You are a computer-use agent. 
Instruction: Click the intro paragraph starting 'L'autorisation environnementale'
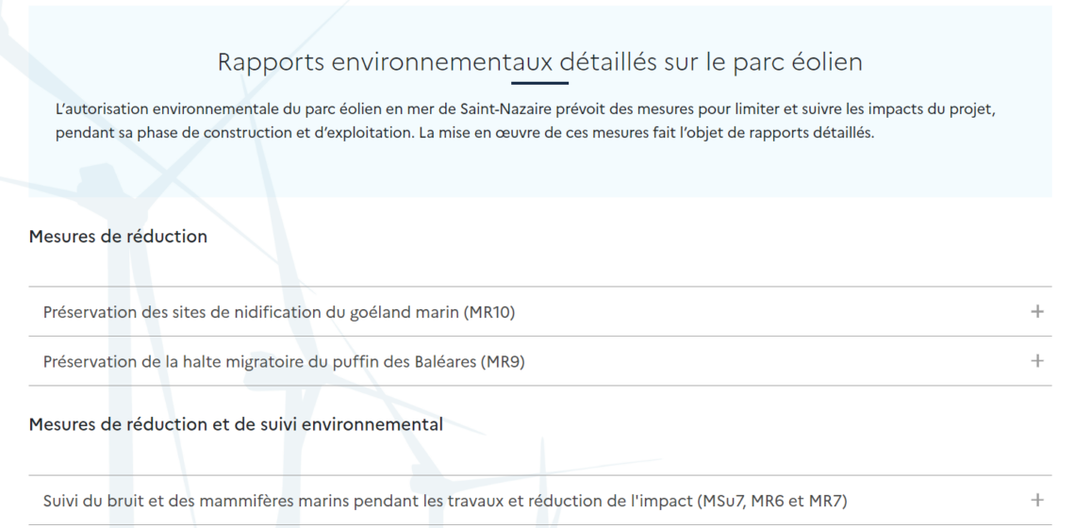[x=525, y=121]
